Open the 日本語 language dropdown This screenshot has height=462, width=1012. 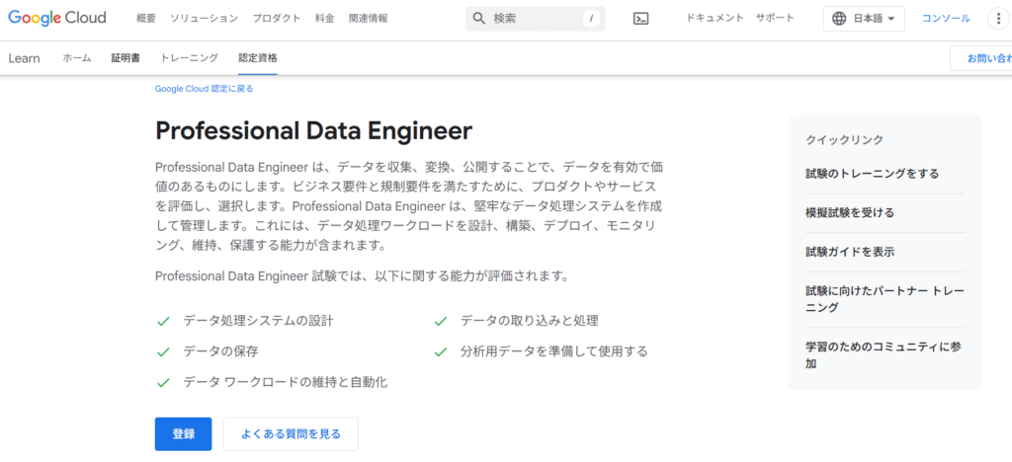[x=864, y=19]
